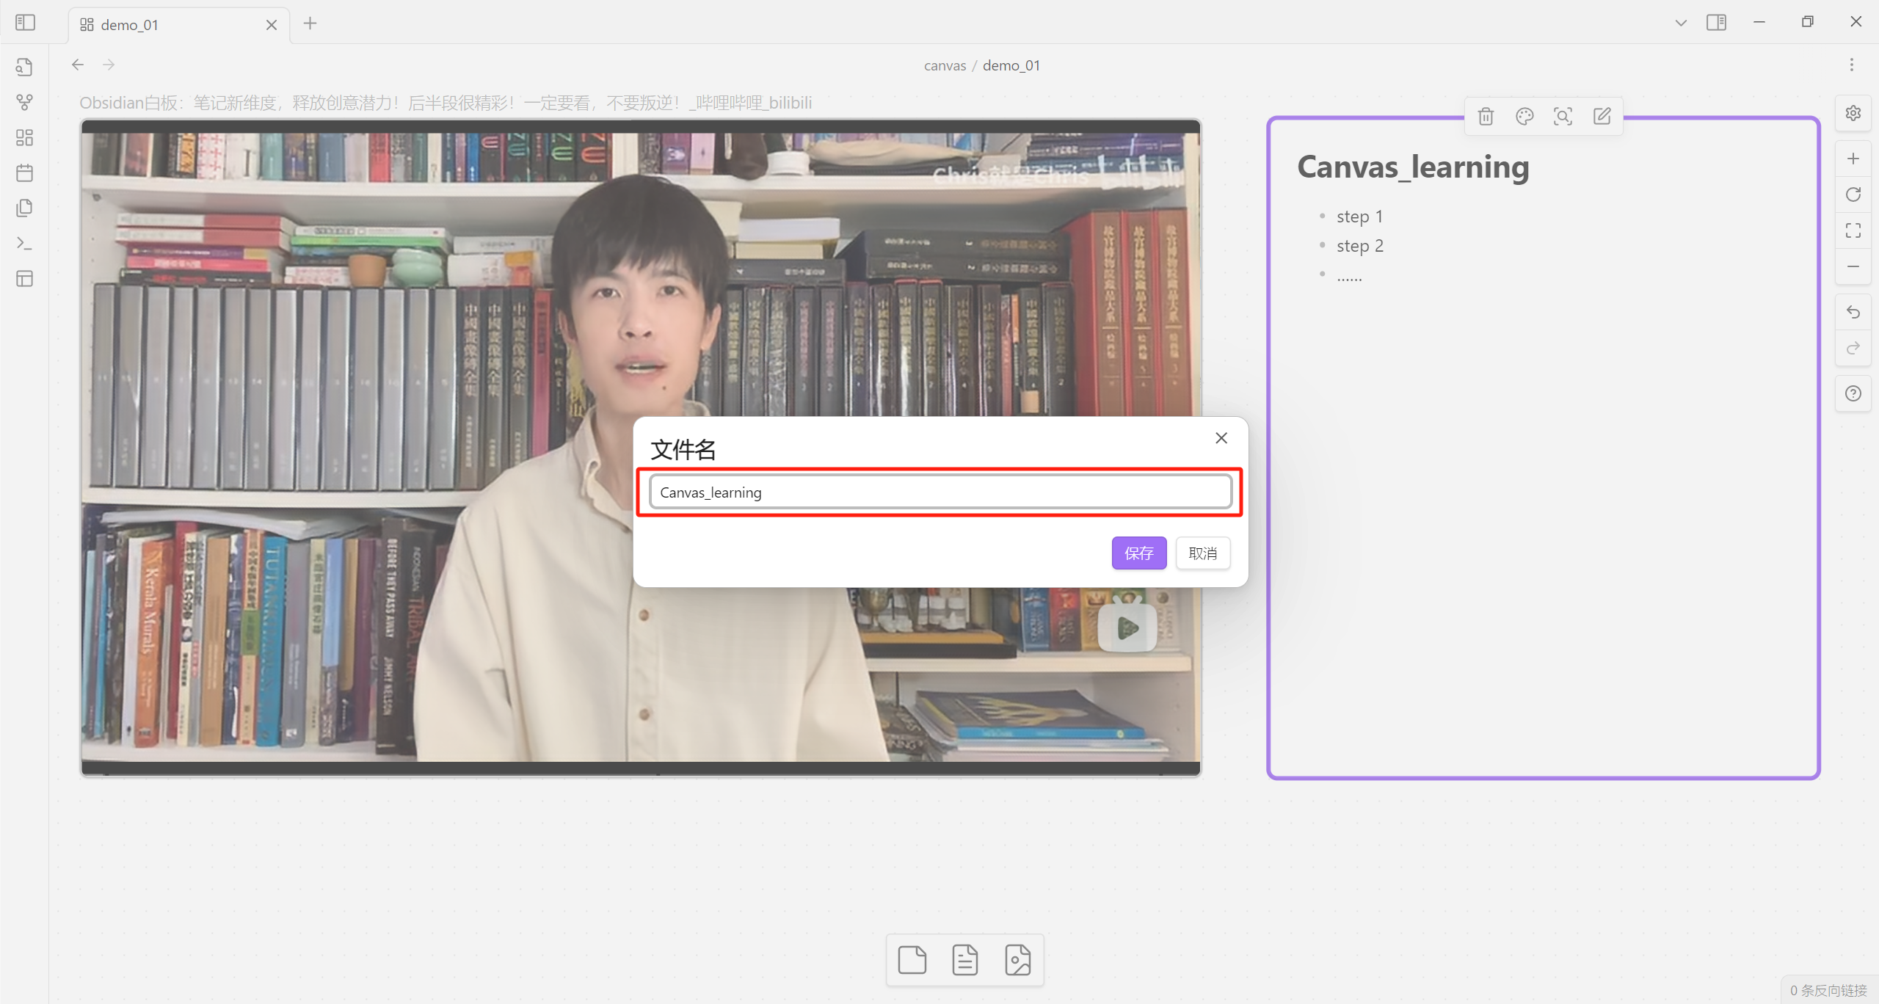This screenshot has width=1879, height=1004.
Task: Undo the last canvas action
Action: click(x=1853, y=313)
